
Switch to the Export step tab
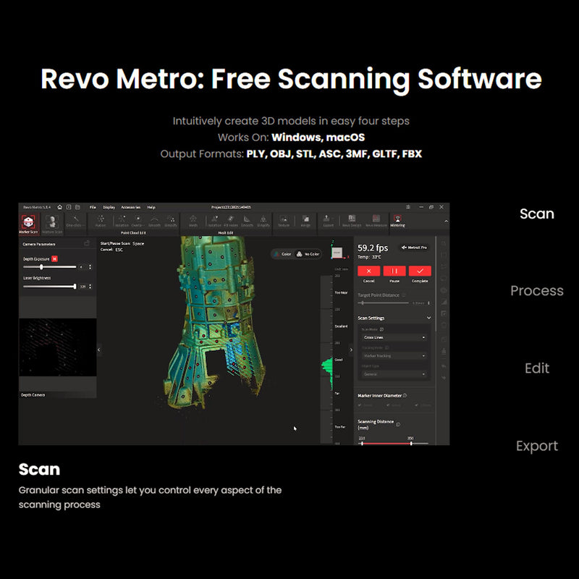pos(537,446)
